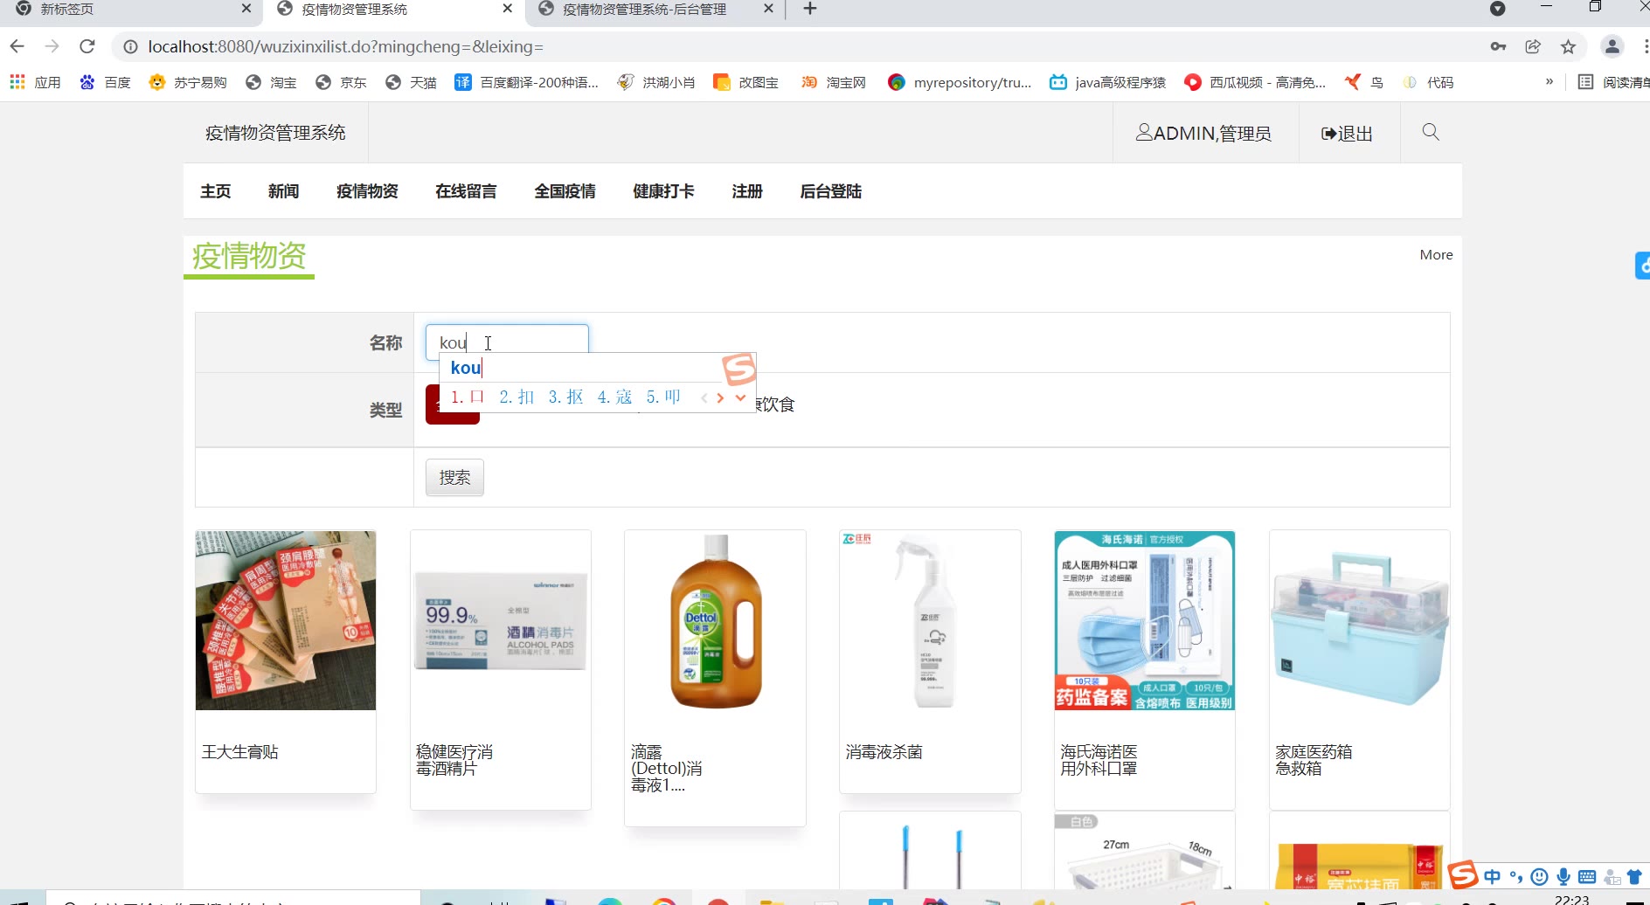Open the 淘宝网 bookmark
The width and height of the screenshot is (1650, 905).
coord(834,82)
